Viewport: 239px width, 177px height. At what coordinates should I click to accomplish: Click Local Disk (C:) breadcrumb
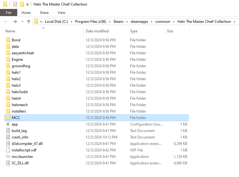[x=56, y=22]
